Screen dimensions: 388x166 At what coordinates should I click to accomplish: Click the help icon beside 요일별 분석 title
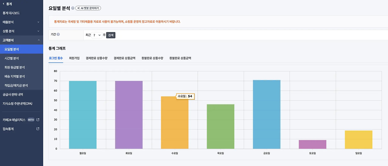(73, 8)
